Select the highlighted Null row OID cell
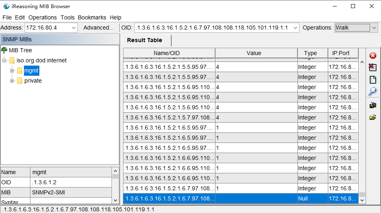 [169, 198]
